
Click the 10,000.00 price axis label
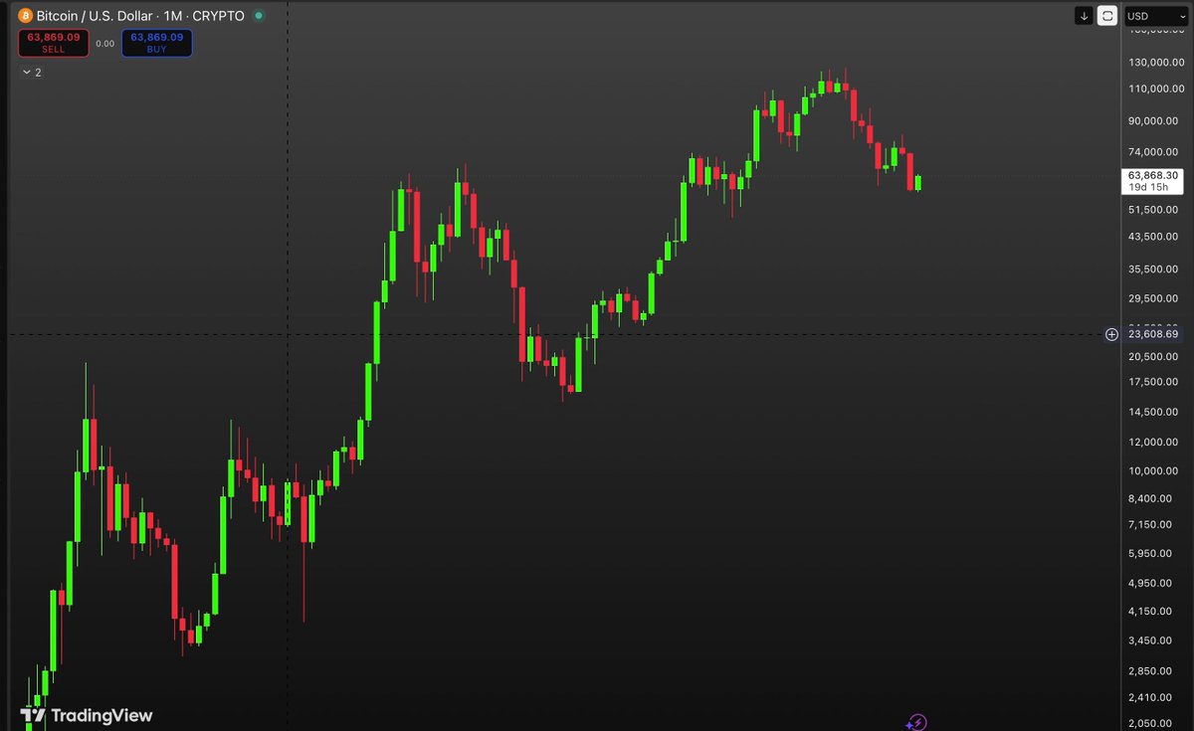[1153, 470]
